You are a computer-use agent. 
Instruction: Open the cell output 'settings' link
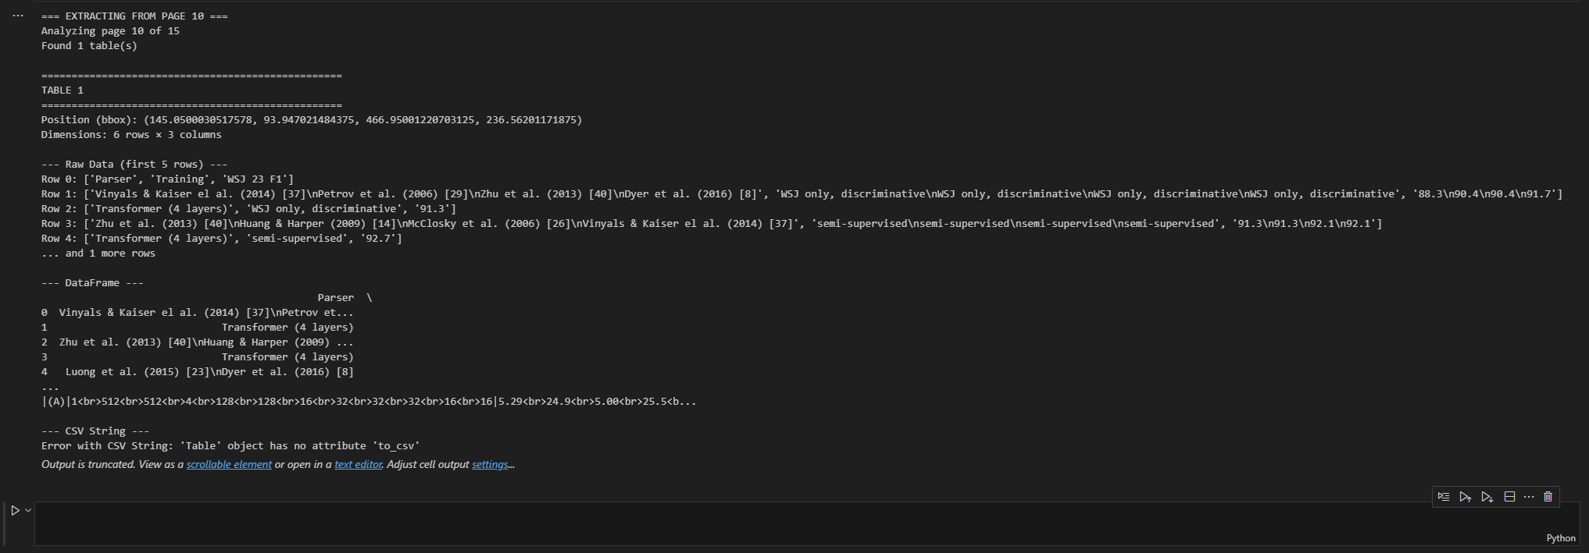coord(490,464)
